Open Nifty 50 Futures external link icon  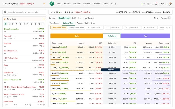tap(169, 18)
